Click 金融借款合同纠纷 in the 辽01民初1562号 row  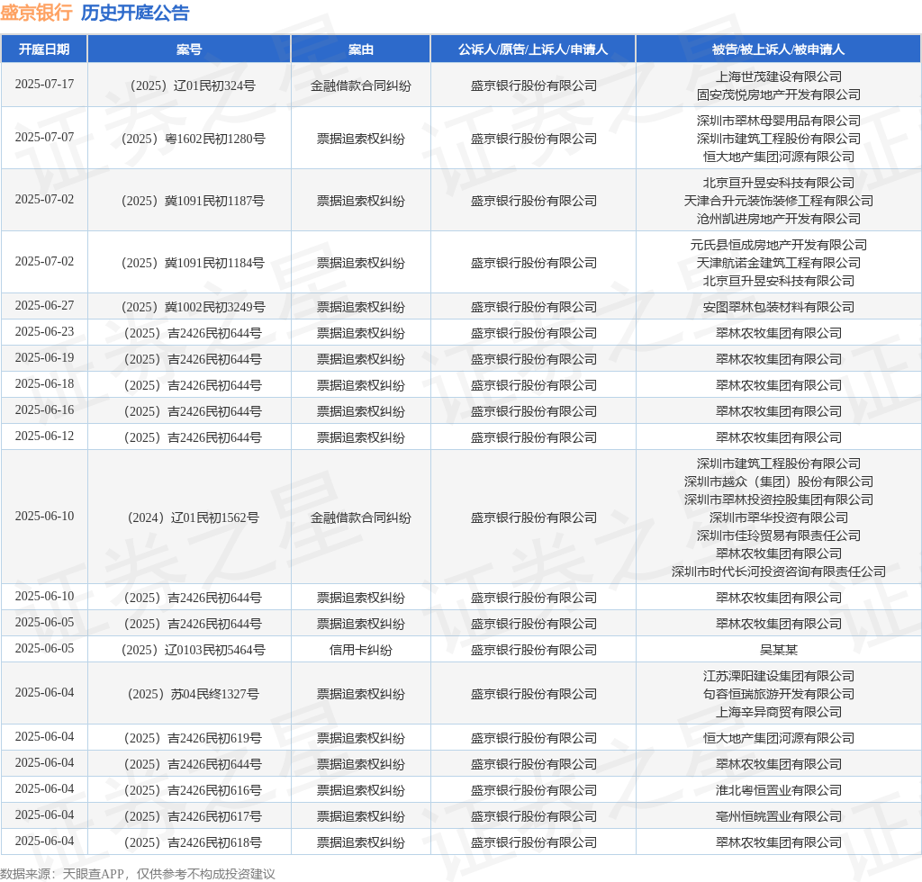click(x=360, y=517)
